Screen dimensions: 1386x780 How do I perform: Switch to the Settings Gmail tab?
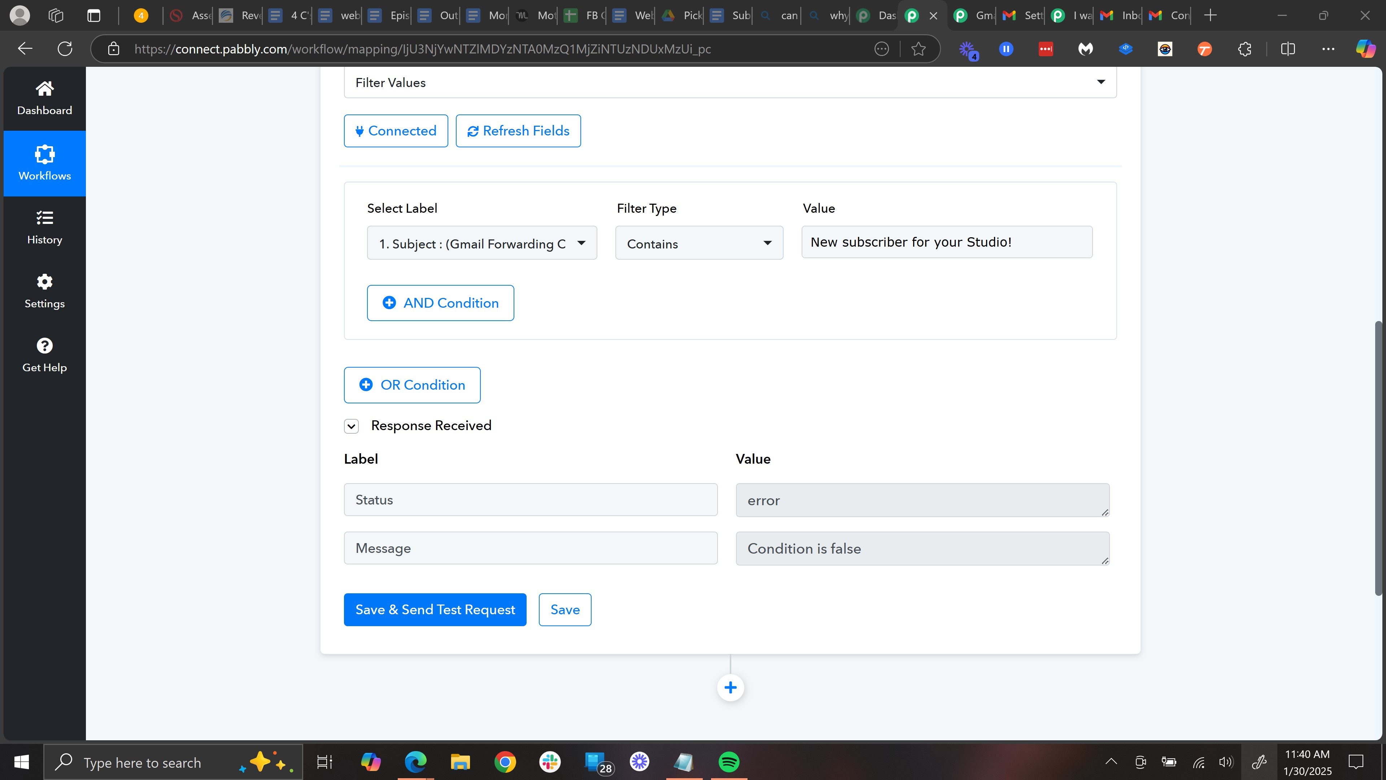[1022, 16]
